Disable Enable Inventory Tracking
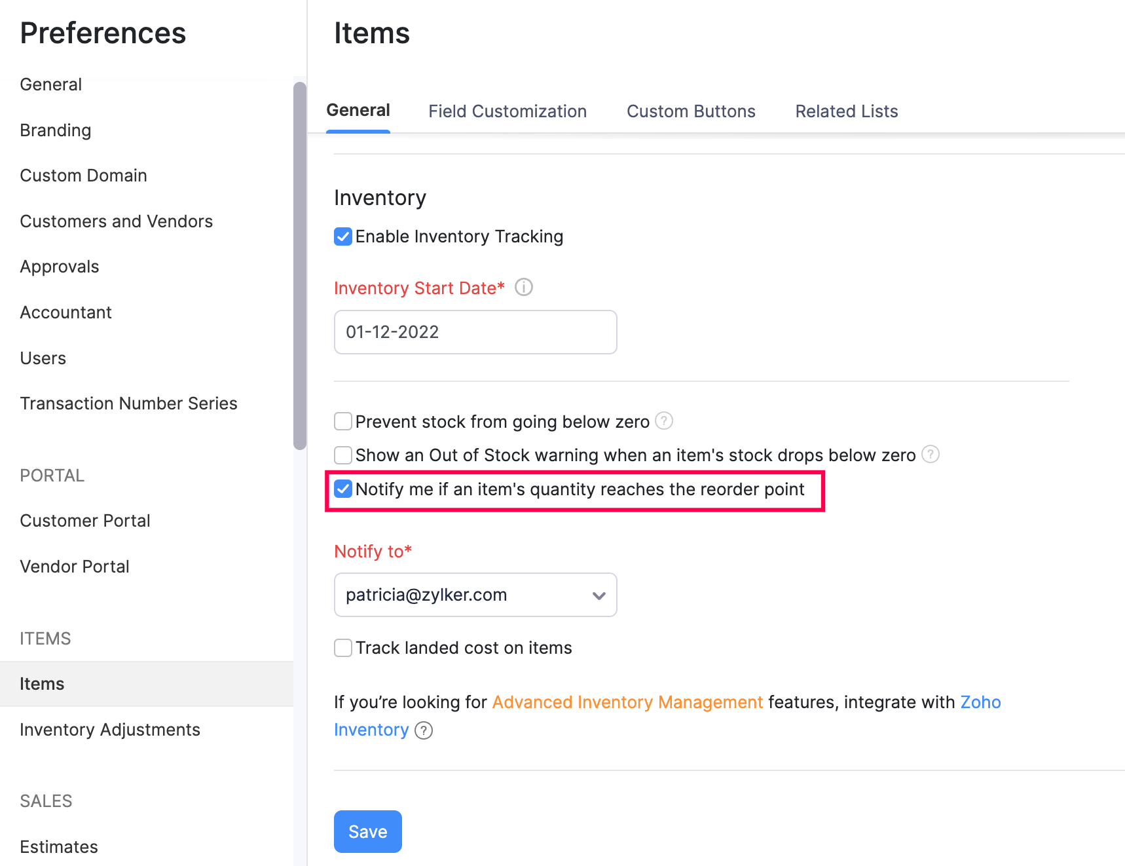 (342, 236)
